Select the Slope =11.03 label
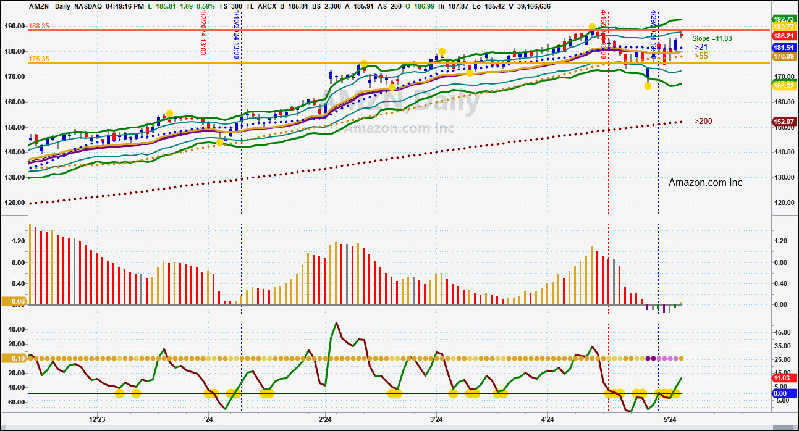Image resolution: width=799 pixels, height=431 pixels. coord(712,38)
